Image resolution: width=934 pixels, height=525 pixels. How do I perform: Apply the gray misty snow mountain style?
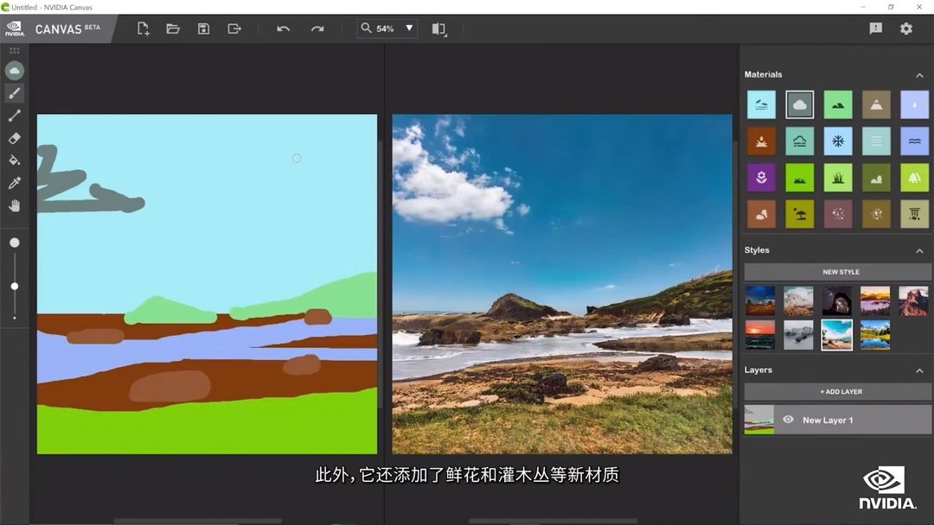click(798, 335)
